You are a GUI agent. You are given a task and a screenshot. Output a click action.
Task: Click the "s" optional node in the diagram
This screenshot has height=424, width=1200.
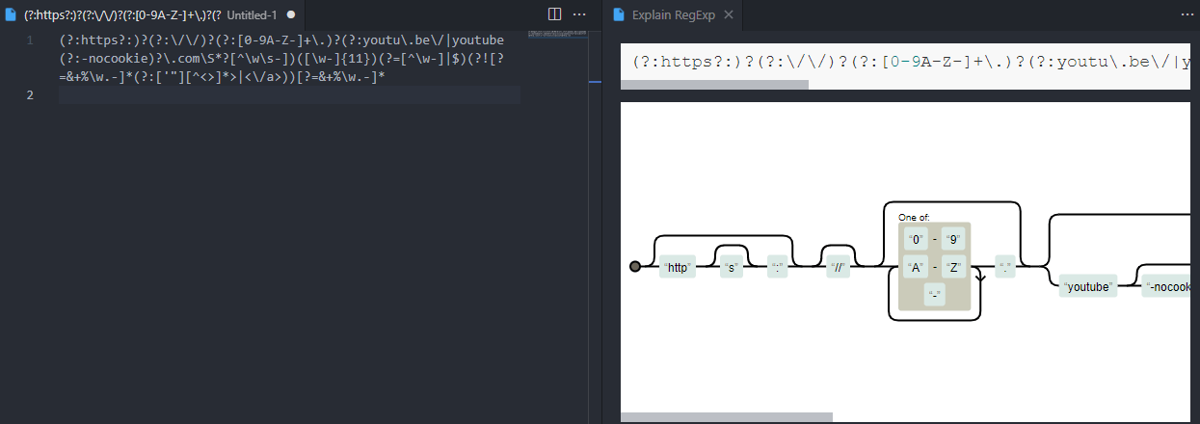[x=732, y=268]
